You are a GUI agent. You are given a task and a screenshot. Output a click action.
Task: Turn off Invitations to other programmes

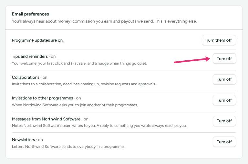(224, 100)
